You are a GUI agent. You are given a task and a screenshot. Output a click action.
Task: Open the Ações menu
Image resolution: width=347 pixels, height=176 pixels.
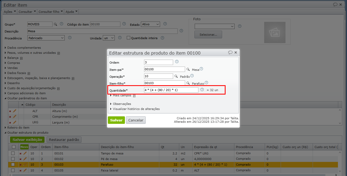[x=10, y=12]
